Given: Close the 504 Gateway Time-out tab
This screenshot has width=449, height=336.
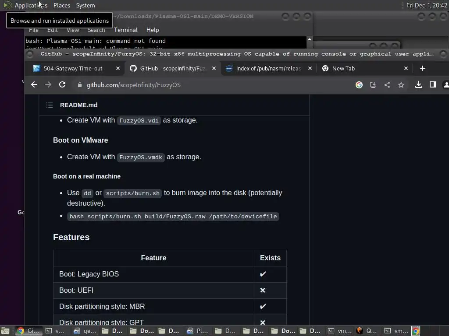Looking at the screenshot, I should tap(118, 68).
